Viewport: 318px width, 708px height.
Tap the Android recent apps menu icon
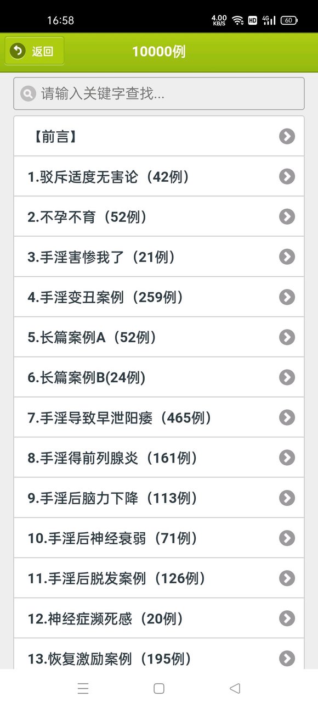(x=83, y=688)
